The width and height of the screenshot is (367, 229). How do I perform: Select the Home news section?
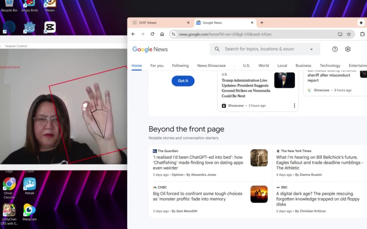coord(137,66)
